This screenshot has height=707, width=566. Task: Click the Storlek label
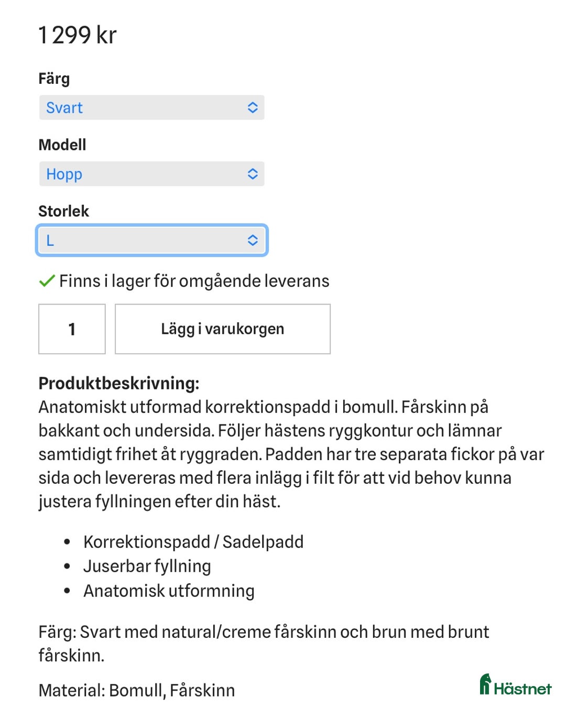[63, 211]
